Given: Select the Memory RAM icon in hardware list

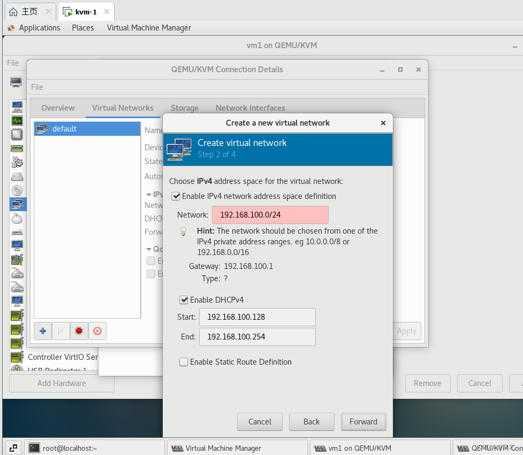Looking at the screenshot, I should point(17,149).
